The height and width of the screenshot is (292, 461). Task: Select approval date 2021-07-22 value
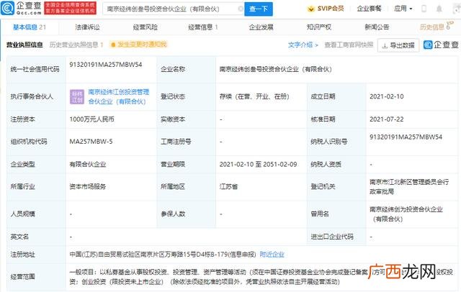click(387, 119)
